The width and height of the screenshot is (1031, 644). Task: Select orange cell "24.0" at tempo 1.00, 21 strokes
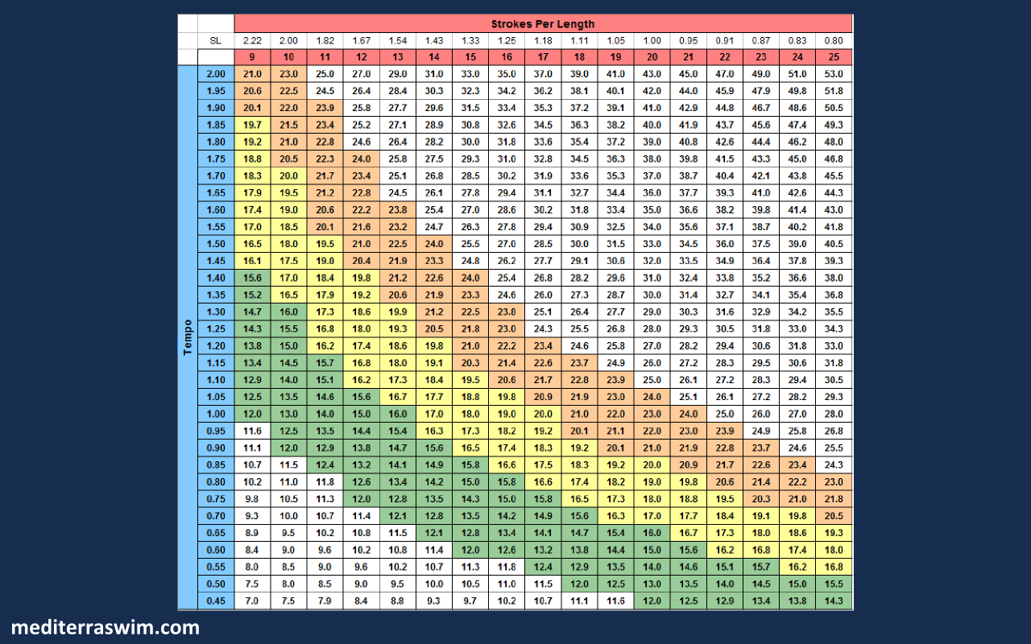tap(689, 414)
